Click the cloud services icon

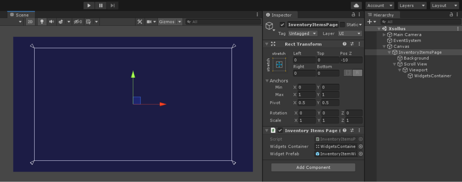click(x=357, y=5)
